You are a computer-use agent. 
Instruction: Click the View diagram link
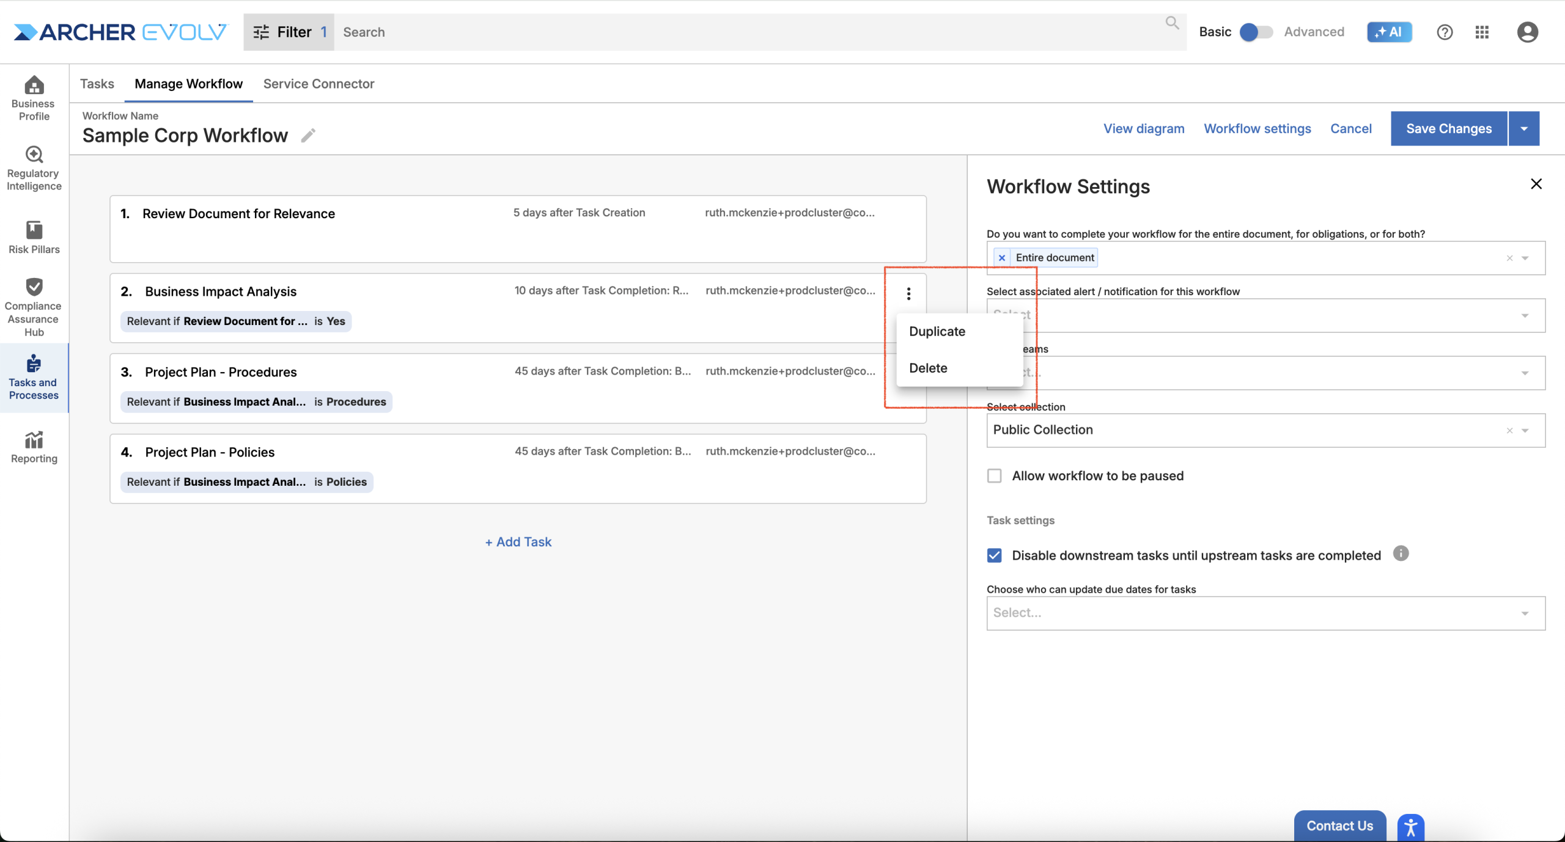coord(1144,128)
